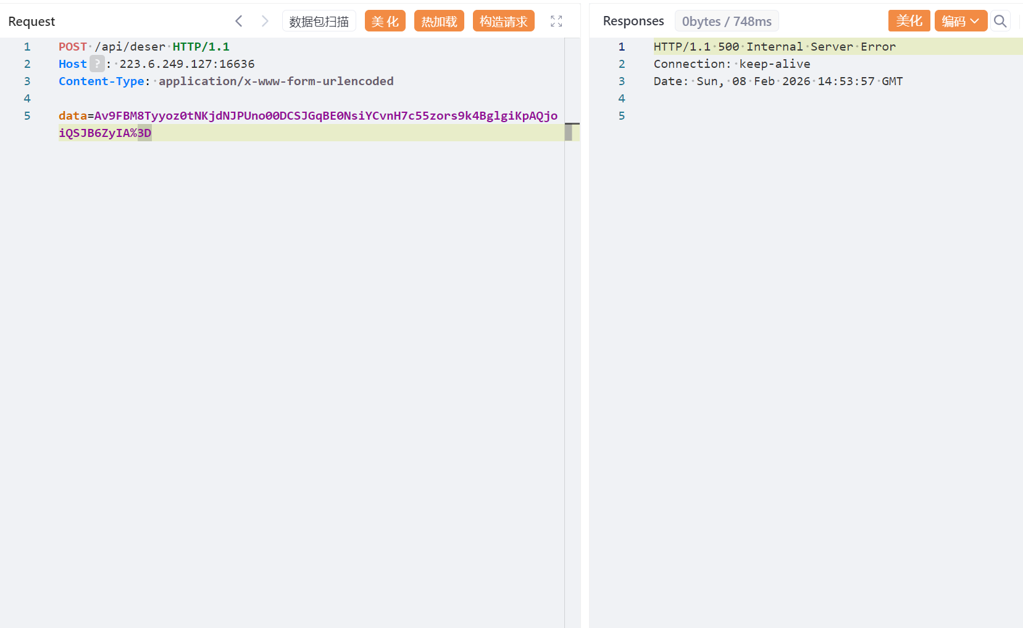Beautify the response with 美化 button
Image resolution: width=1023 pixels, height=628 pixels.
(909, 21)
